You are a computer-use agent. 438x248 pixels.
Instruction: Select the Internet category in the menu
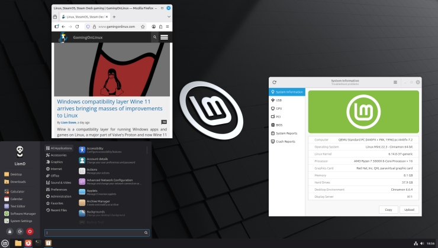(x=56, y=168)
